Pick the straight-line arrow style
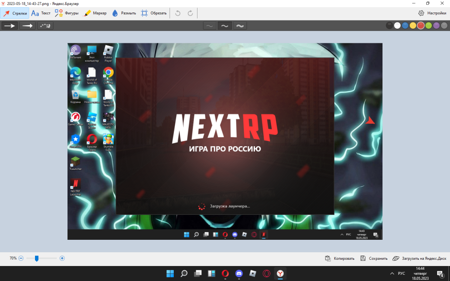 (x=10, y=26)
